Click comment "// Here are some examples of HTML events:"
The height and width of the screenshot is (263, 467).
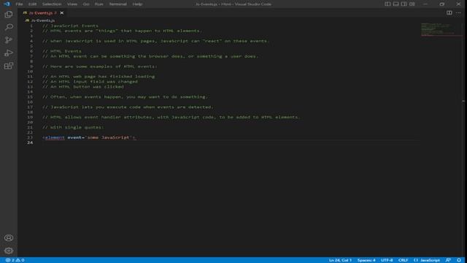point(99,66)
